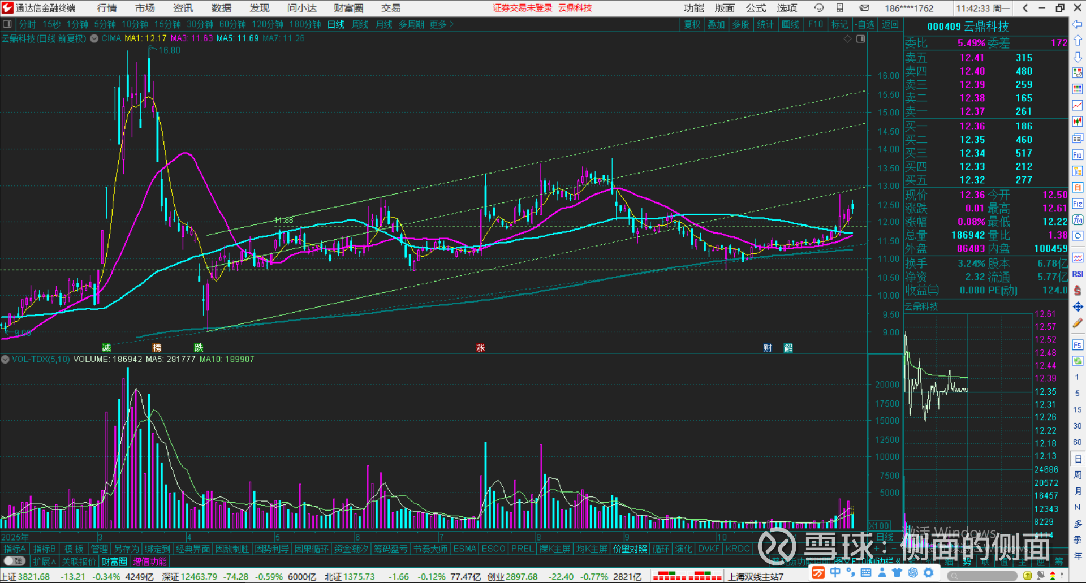The width and height of the screenshot is (1086, 583).
Task: Toggle 叠加 overlay mode
Action: (x=716, y=24)
